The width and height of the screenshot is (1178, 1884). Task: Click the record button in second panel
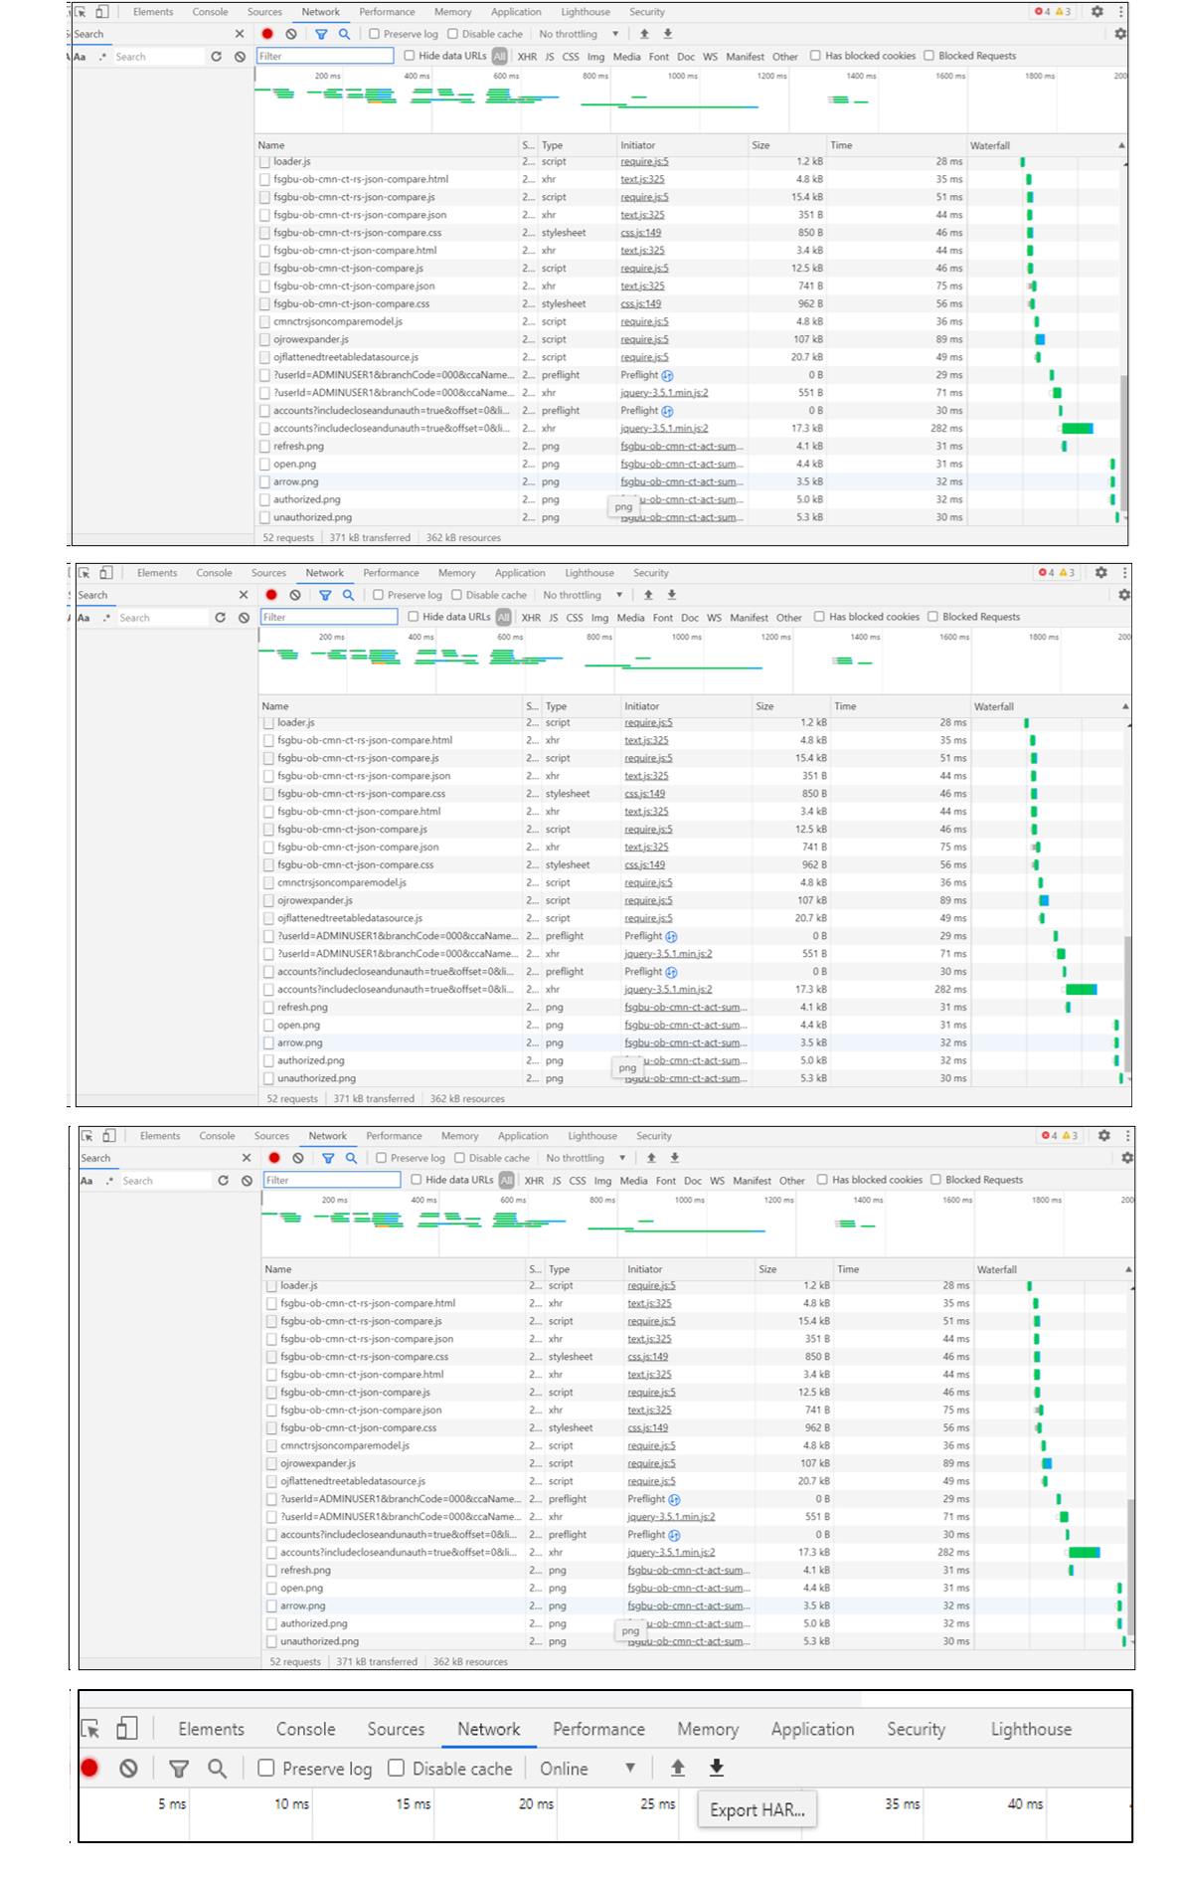tap(271, 595)
